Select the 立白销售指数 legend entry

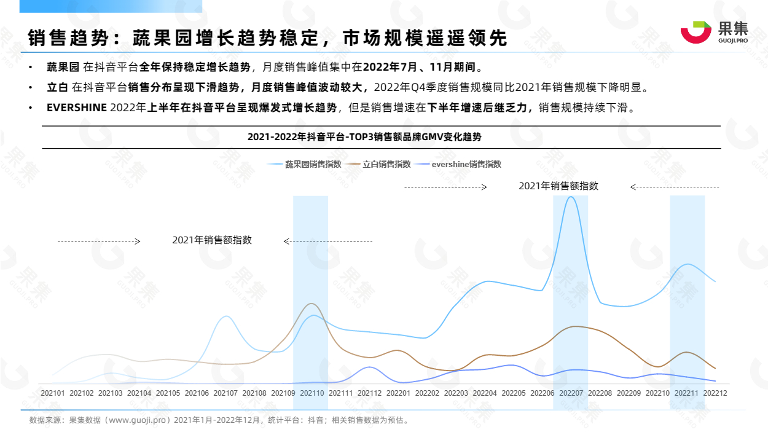tap(378, 164)
